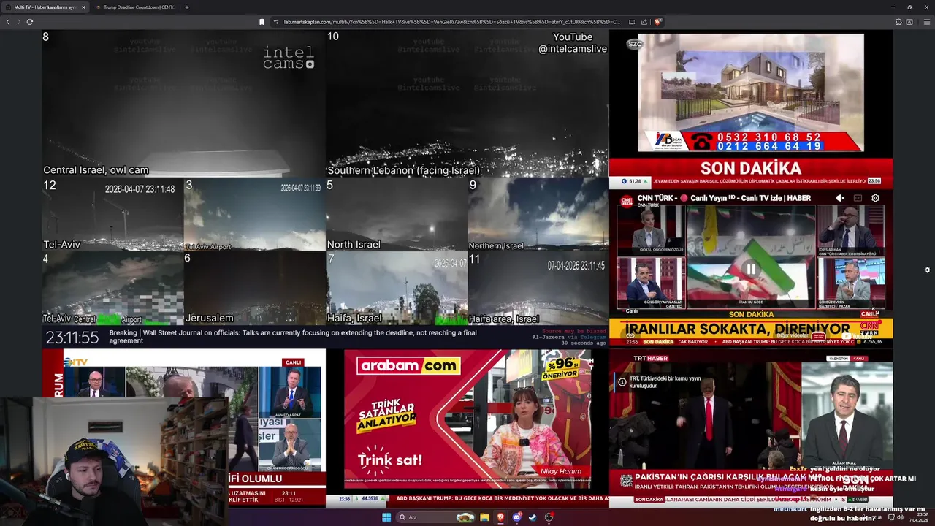Open the CNN TÜRK video title link
Screen dimensions: 935x526
coord(724,198)
